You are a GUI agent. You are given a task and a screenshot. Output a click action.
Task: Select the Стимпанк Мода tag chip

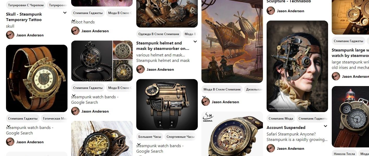(x=281, y=118)
